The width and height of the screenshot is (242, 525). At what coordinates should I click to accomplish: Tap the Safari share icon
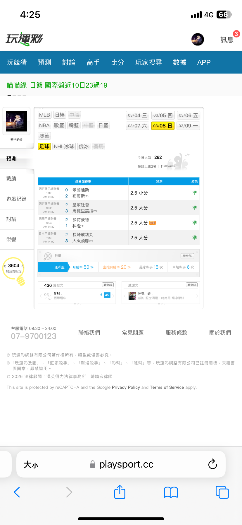pos(120,492)
